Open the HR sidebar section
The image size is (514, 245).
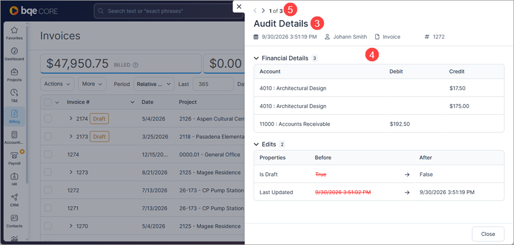point(14,179)
